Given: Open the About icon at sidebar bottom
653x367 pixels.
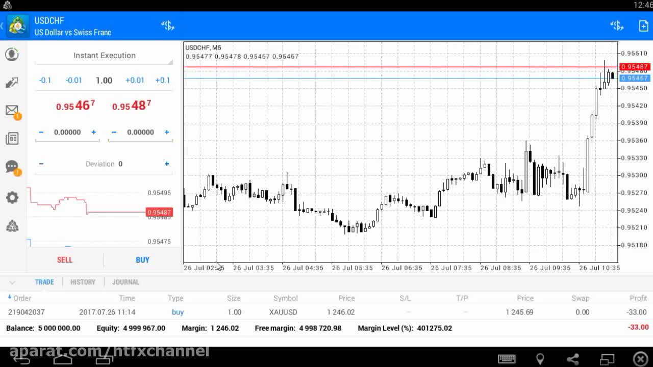Looking at the screenshot, I should coord(12,226).
